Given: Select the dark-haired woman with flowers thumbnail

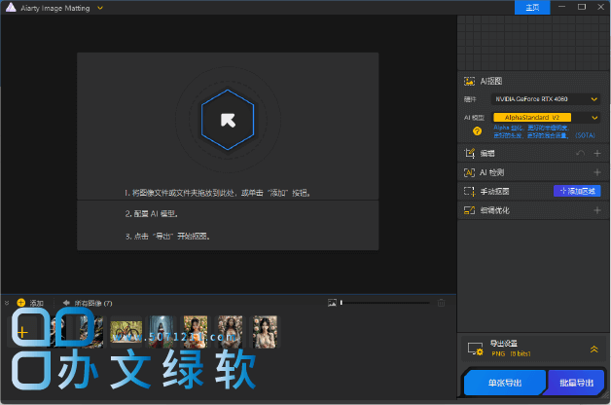Looking at the screenshot, I should pyautogui.click(x=231, y=332).
